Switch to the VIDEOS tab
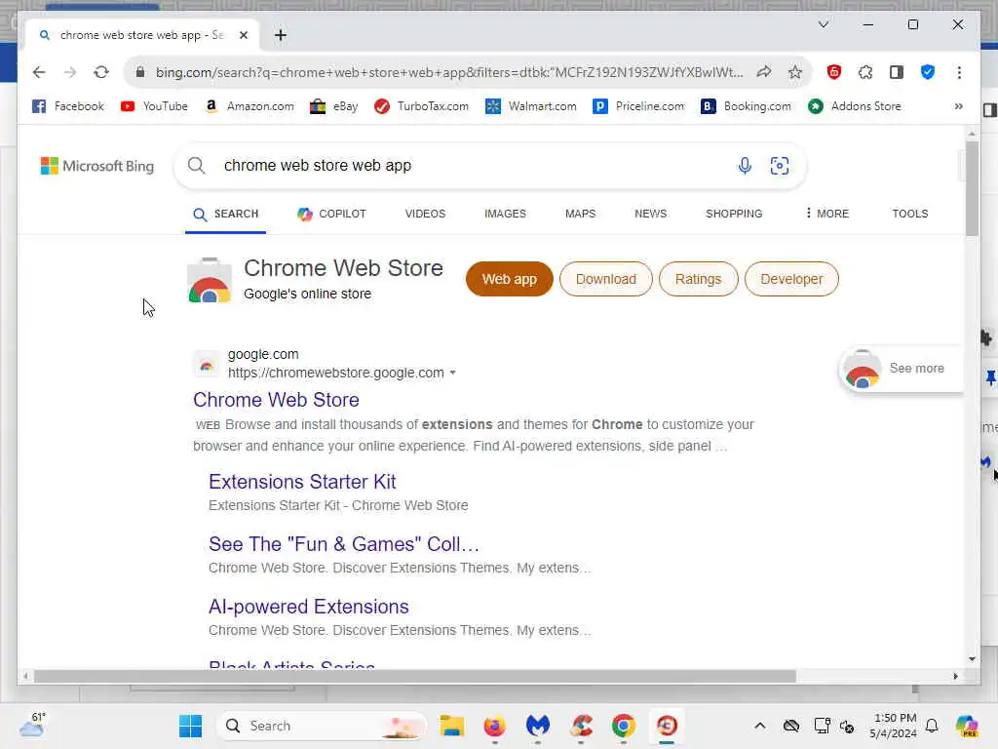 [425, 214]
